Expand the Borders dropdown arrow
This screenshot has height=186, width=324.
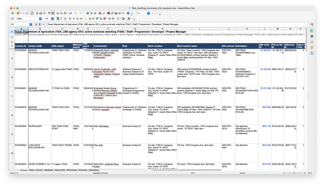coord(121,18)
